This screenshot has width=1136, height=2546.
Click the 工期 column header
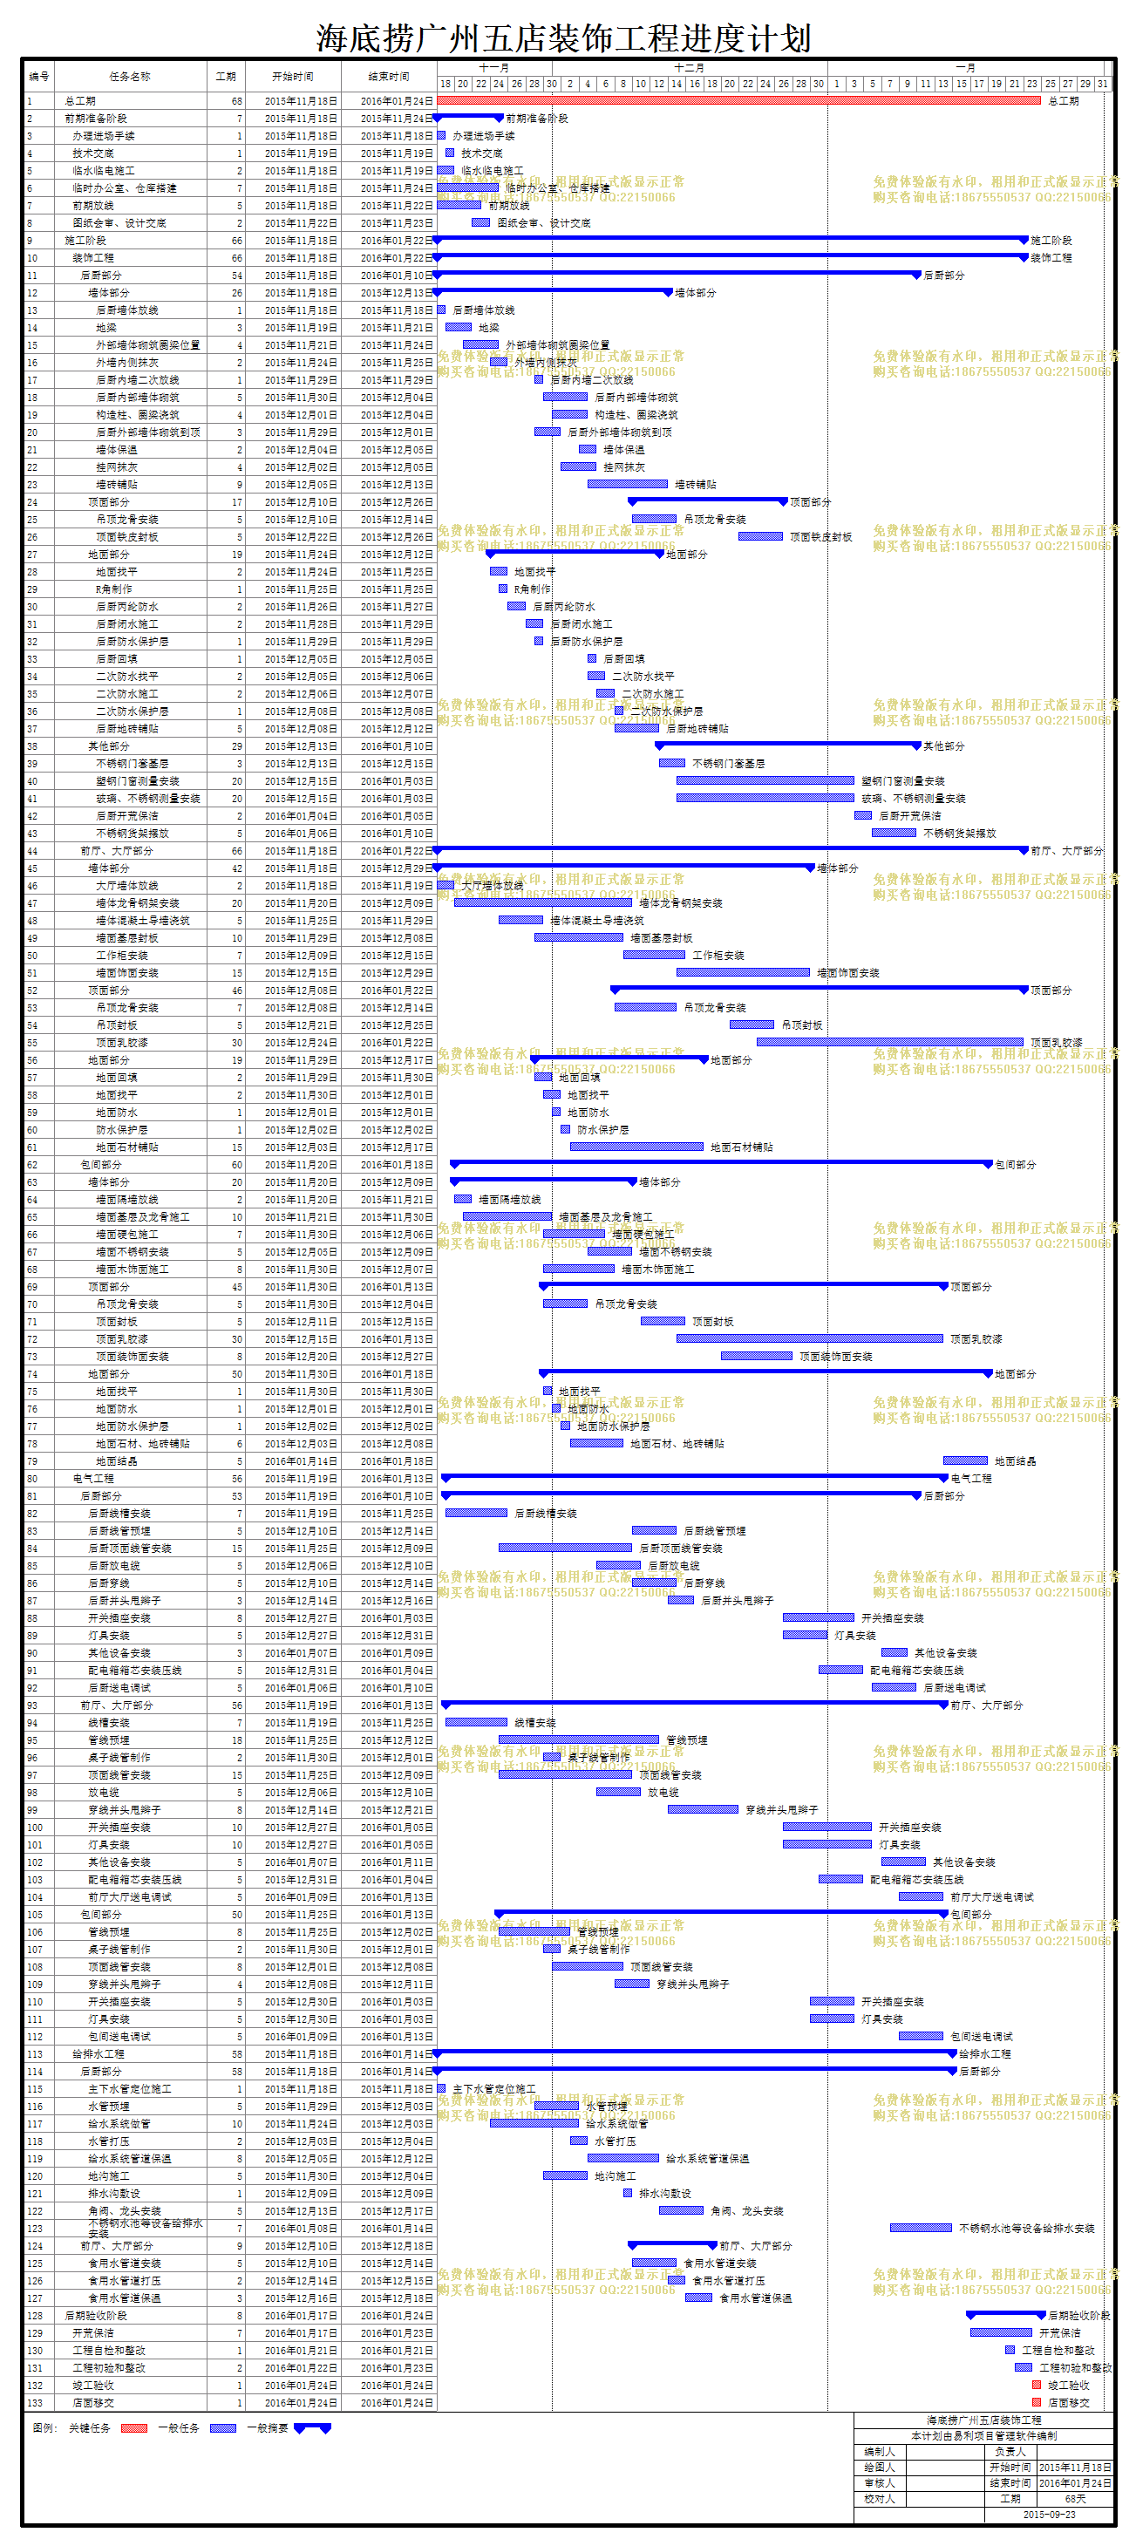226,76
